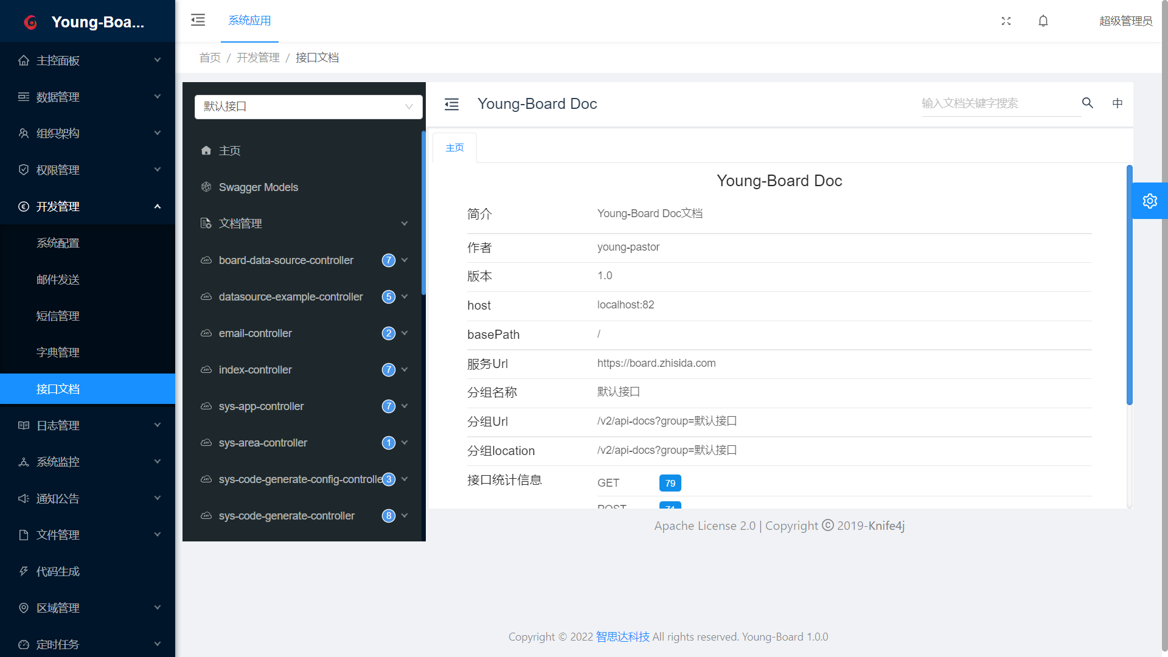
Task: Toggle fullscreen mode icon in header
Action: [x=1006, y=21]
